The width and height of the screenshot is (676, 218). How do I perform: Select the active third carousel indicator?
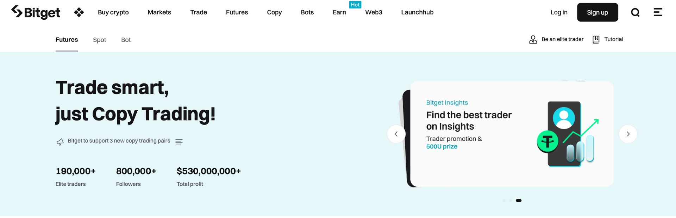click(519, 200)
